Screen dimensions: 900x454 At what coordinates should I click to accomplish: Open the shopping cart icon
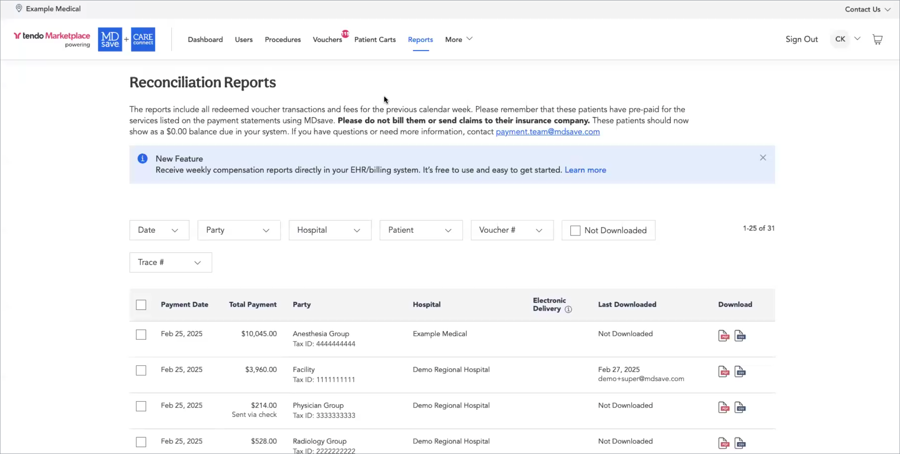tap(877, 39)
